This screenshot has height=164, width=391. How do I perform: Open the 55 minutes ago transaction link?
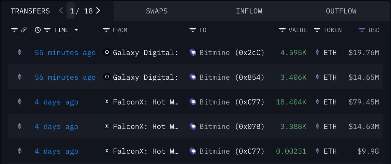point(65,52)
